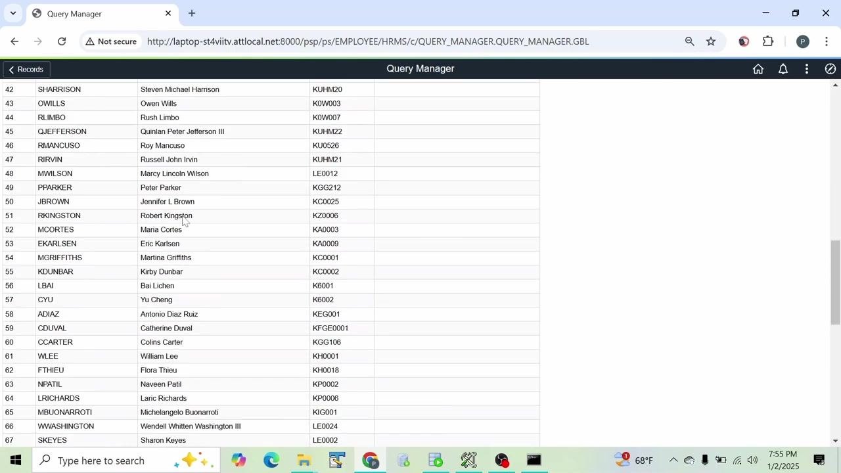Open the volume speaker icon

click(x=753, y=461)
